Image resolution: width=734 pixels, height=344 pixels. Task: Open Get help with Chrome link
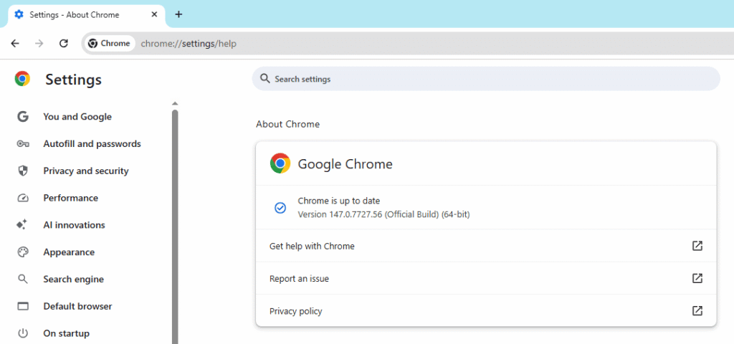tap(486, 246)
